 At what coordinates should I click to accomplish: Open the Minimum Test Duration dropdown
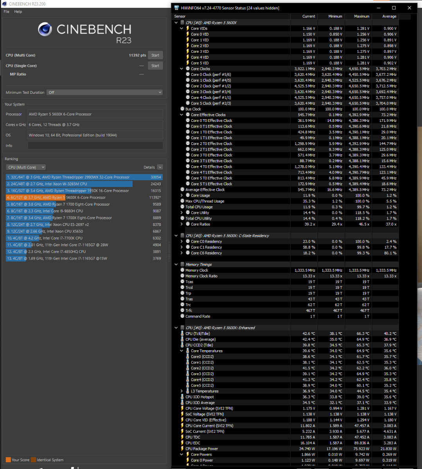pyautogui.click(x=104, y=92)
